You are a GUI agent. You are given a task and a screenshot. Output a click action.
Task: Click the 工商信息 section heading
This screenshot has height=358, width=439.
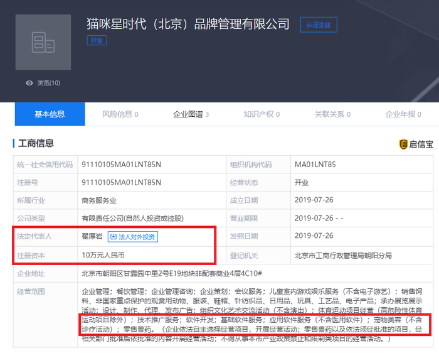tap(36, 143)
